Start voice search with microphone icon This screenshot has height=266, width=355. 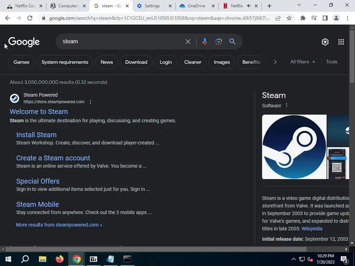pyautogui.click(x=205, y=42)
